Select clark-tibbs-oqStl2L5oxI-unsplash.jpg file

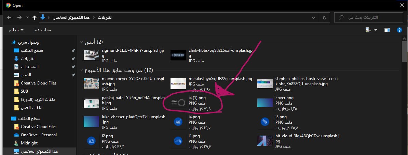(x=211, y=55)
